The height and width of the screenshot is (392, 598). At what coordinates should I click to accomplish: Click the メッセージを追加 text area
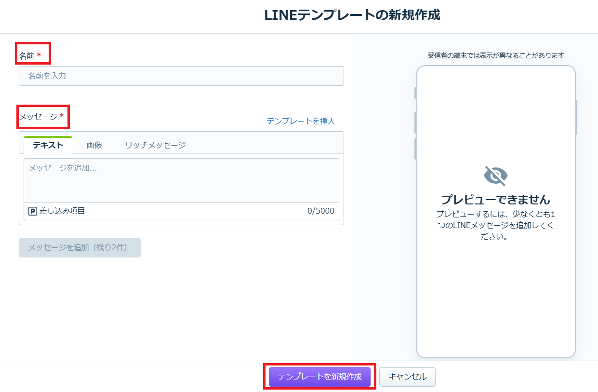point(181,180)
